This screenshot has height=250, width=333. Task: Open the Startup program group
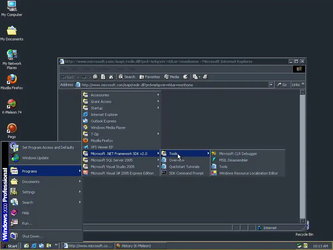121,108
